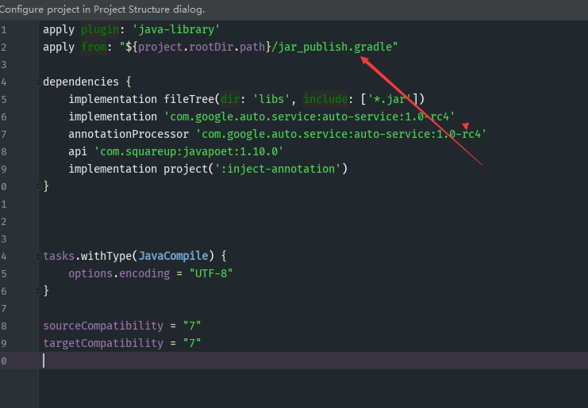Viewport: 588px width, 408px height.
Task: Click the 'java-library' plugin string
Action: [x=176, y=29]
